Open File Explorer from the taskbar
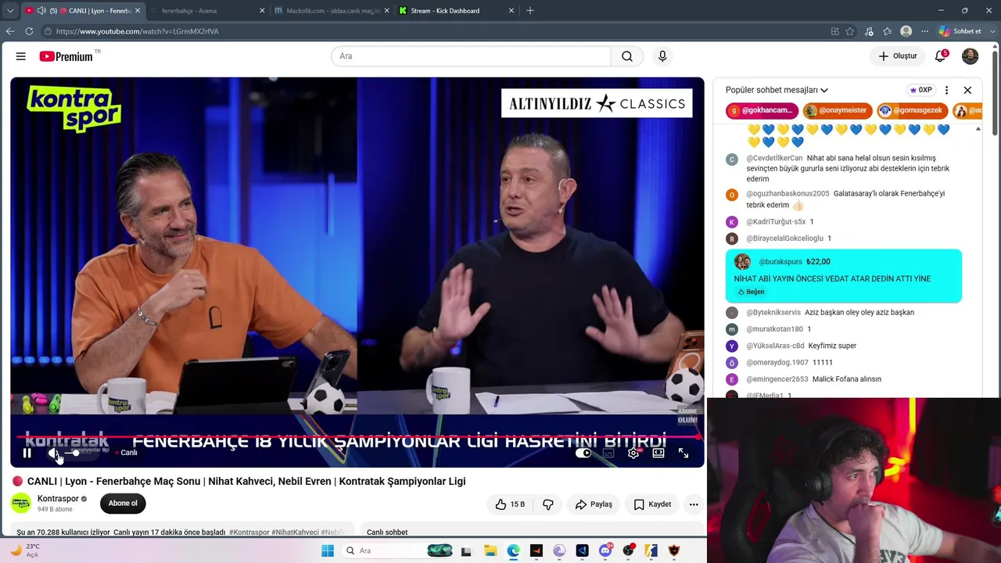Image resolution: width=1001 pixels, height=563 pixels. pyautogui.click(x=490, y=551)
